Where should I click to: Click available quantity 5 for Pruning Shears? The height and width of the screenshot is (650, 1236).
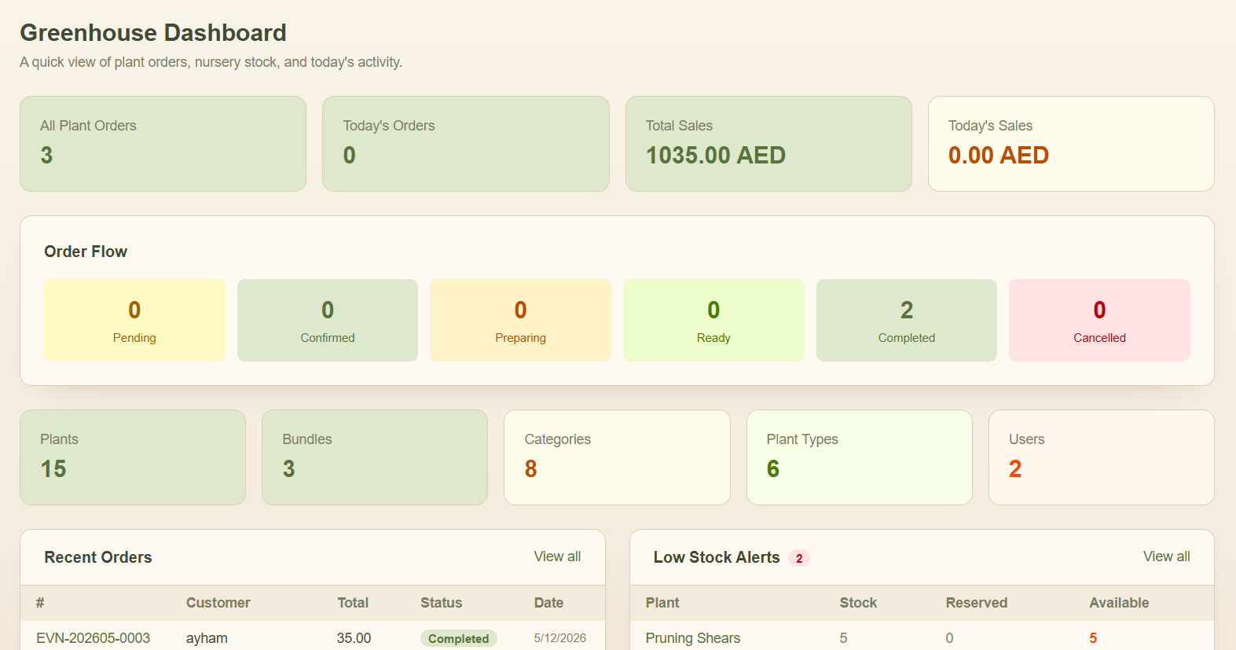click(x=1093, y=638)
